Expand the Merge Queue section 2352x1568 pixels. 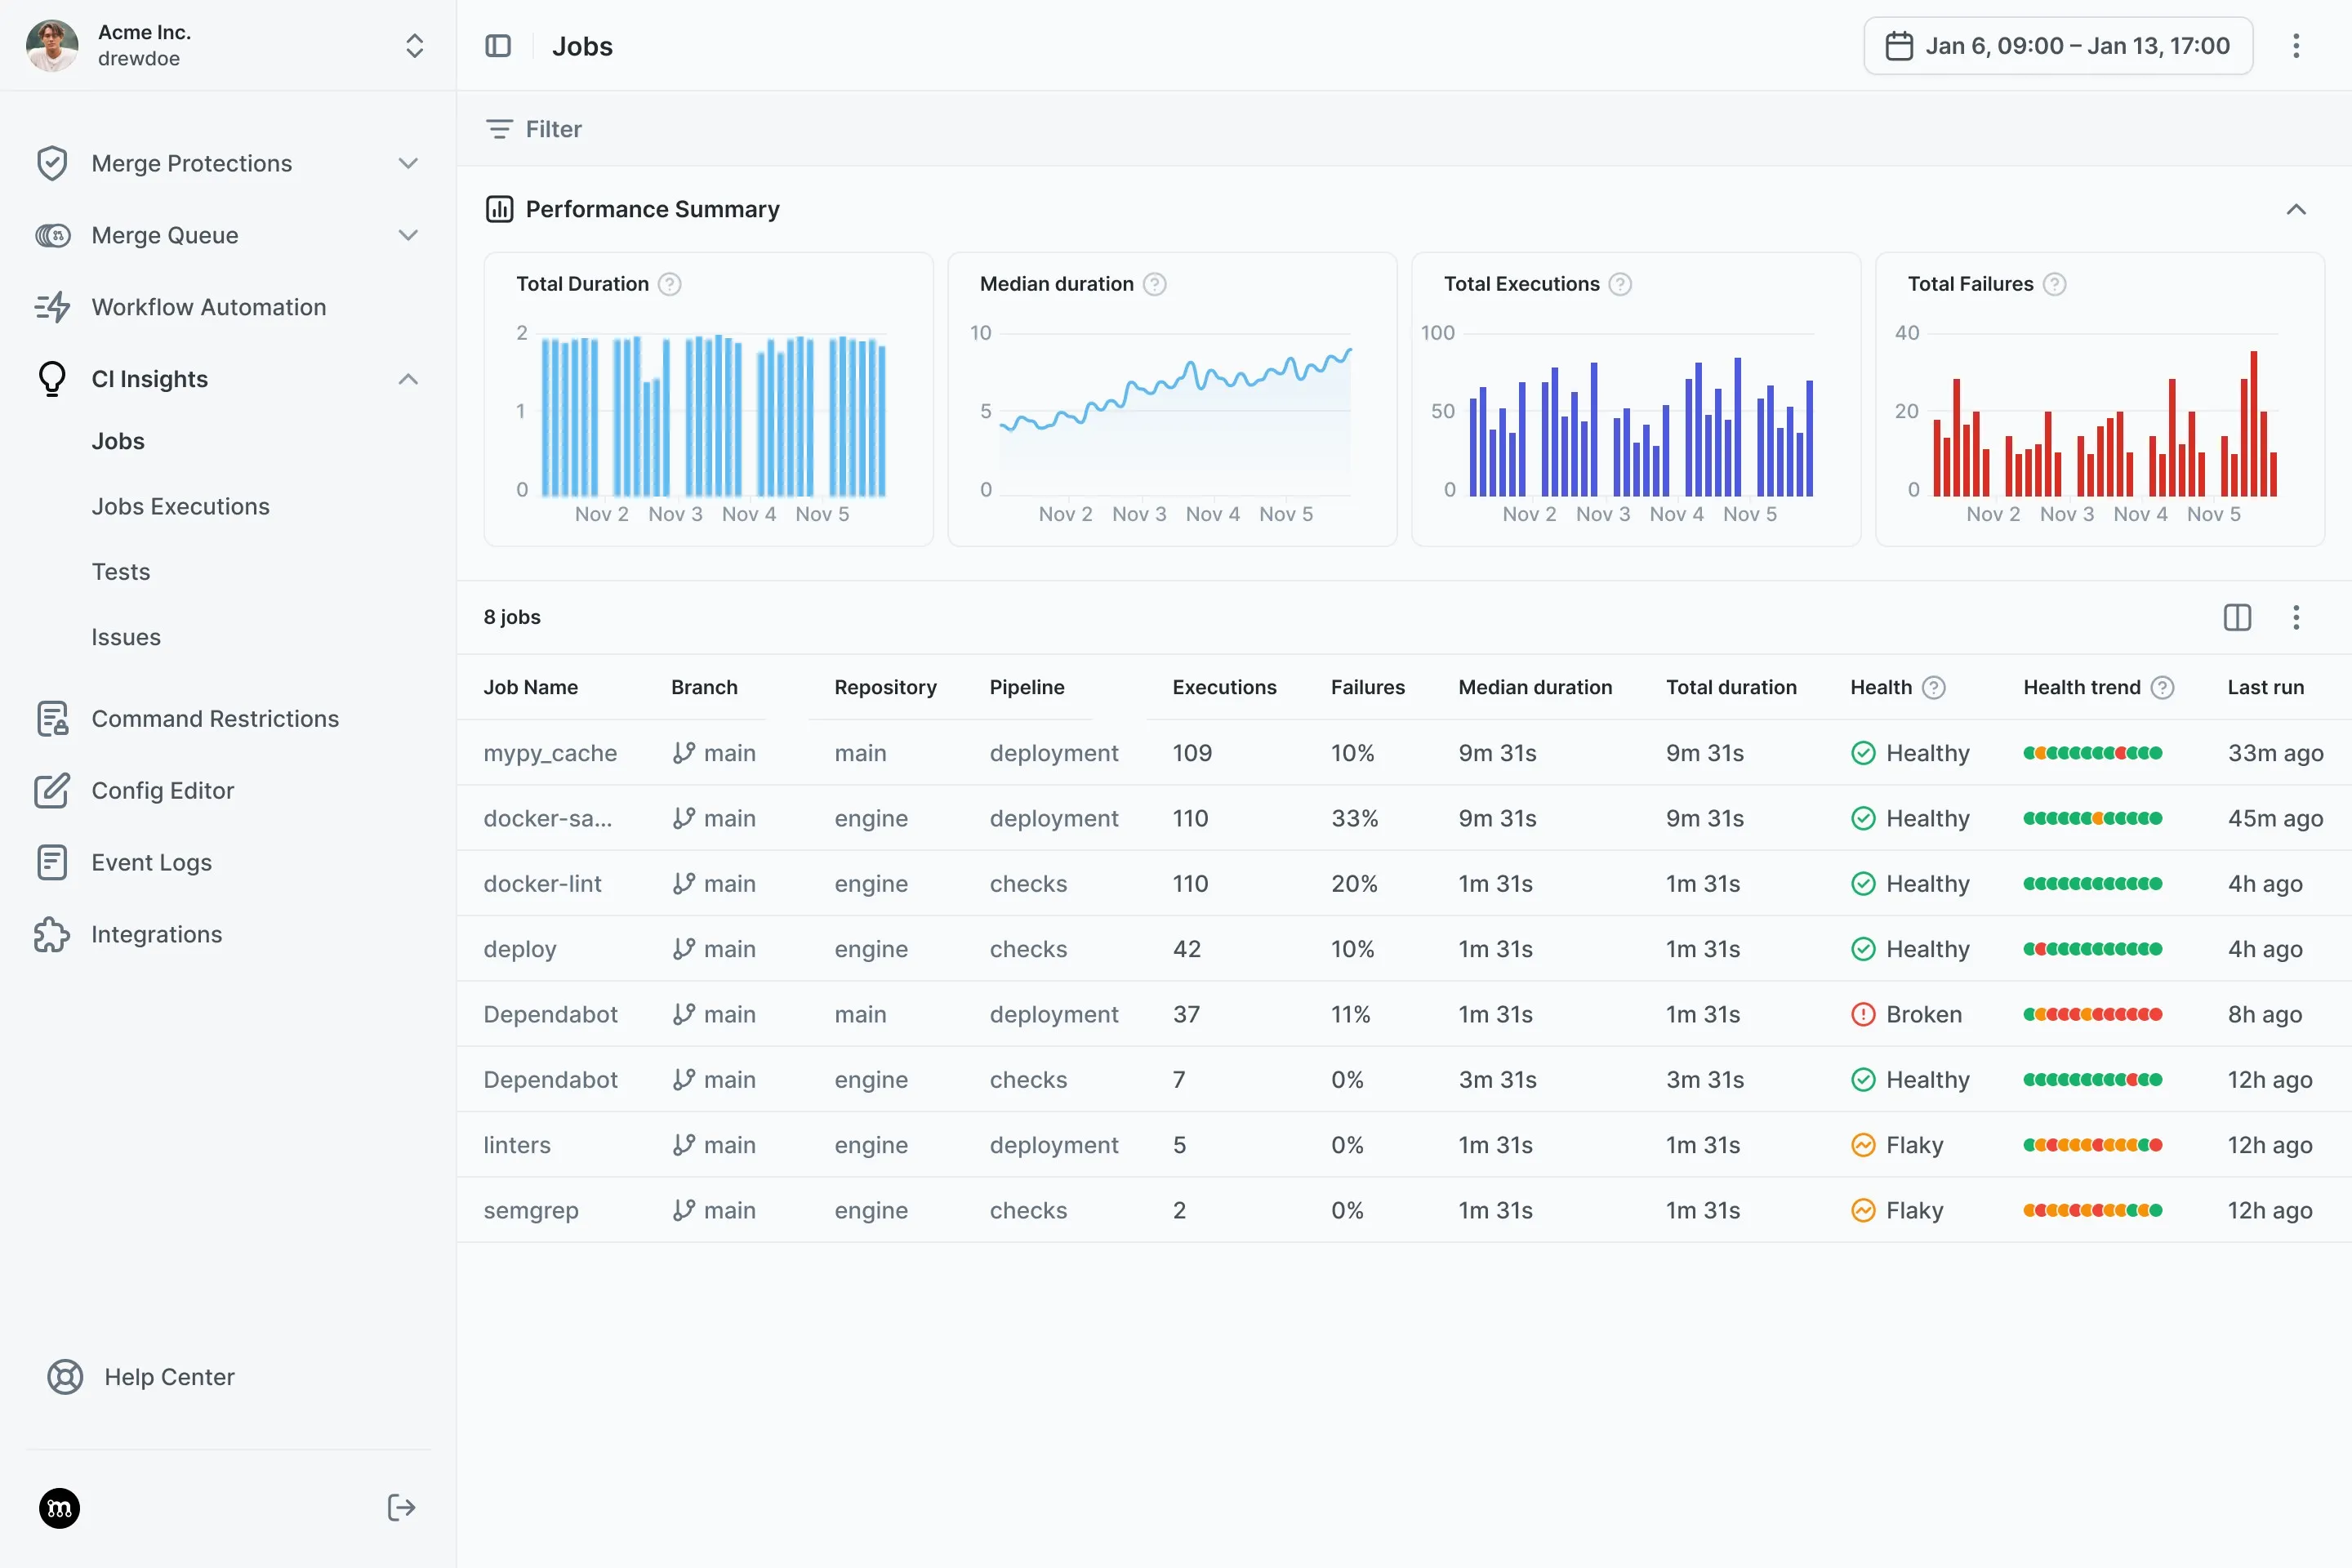pyautogui.click(x=408, y=234)
